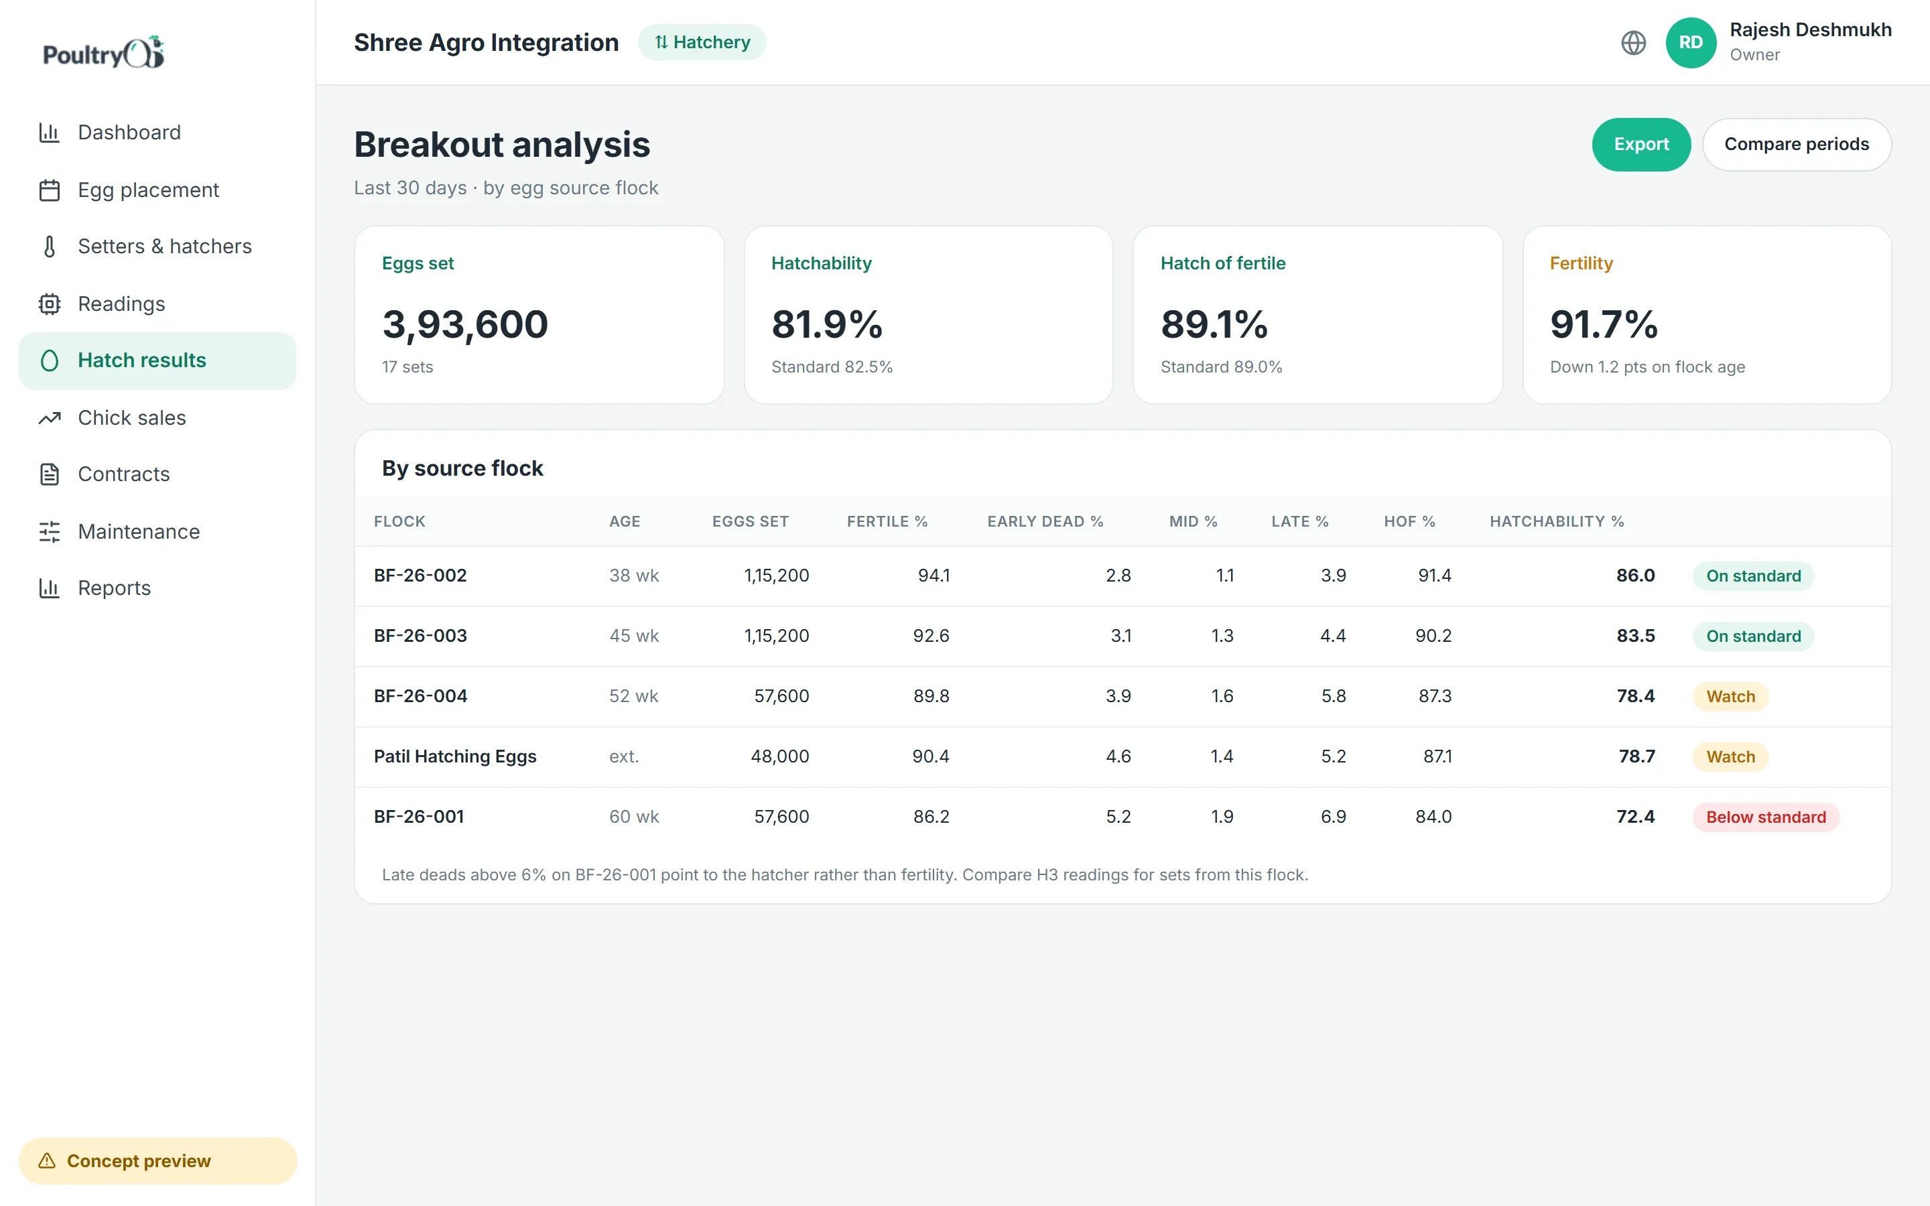
Task: Click flock BF-26-002 row name
Action: point(420,576)
